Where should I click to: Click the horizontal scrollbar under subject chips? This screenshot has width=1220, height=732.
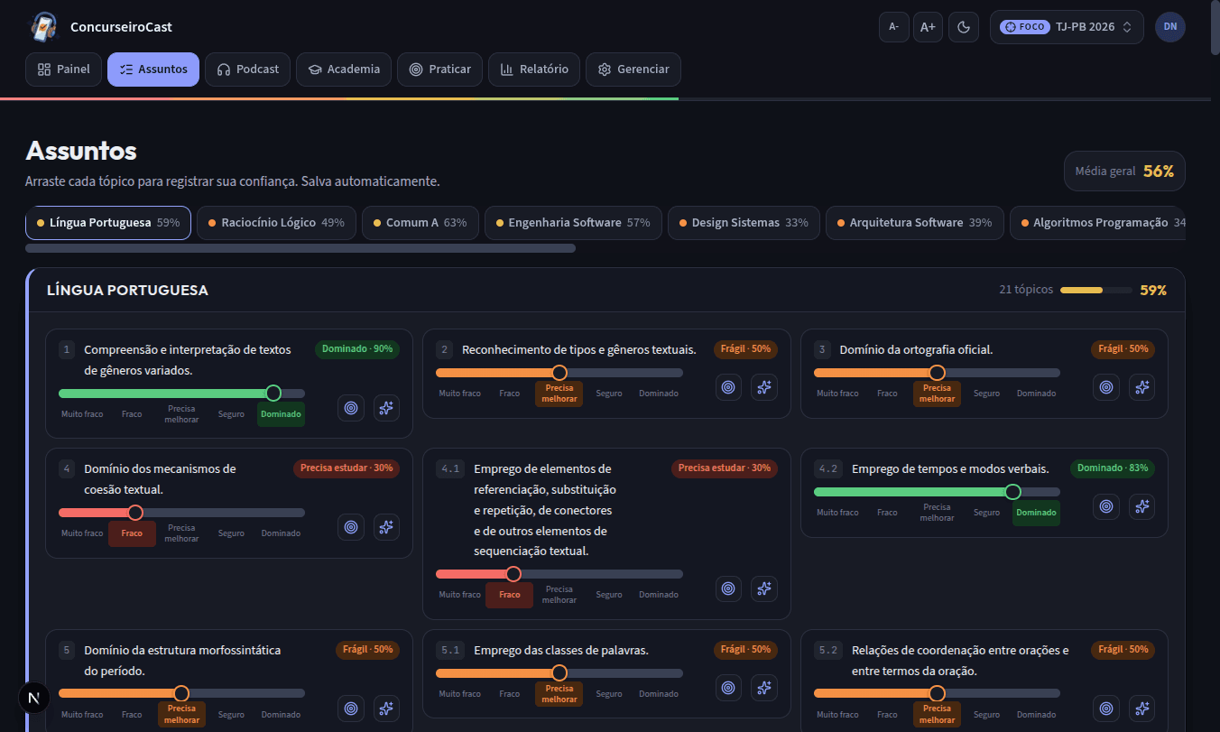coord(300,248)
